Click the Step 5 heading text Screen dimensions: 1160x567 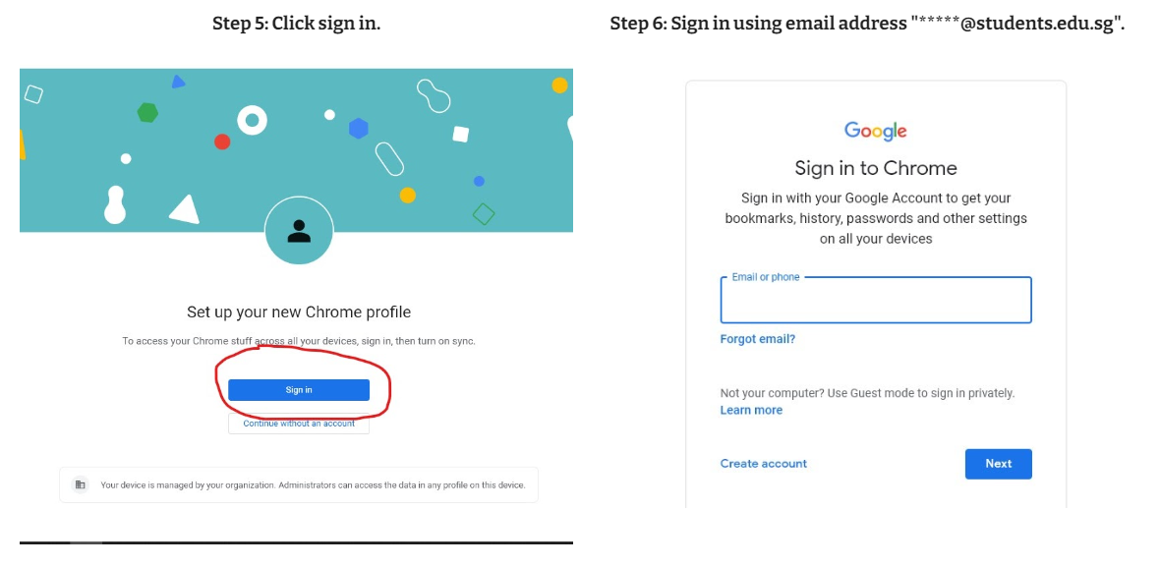297,24
